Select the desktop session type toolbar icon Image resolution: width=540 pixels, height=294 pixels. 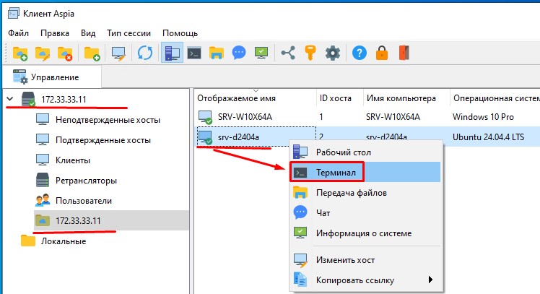pyautogui.click(x=173, y=53)
